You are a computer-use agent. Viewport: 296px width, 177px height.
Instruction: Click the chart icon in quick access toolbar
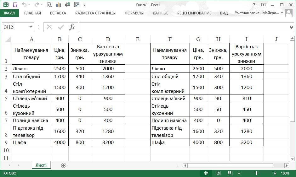(x=59, y=5)
